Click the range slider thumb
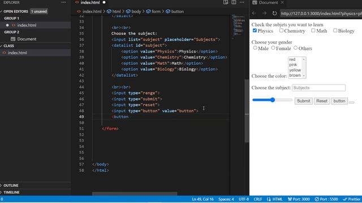The image size is (362, 203). 273,100
